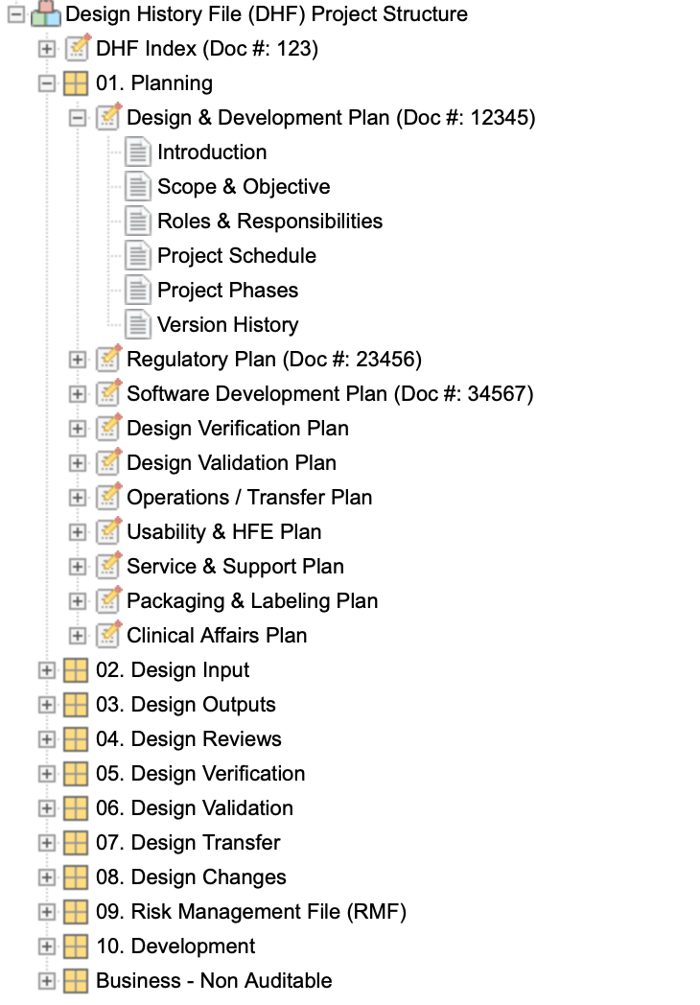Screen dimensions: 700x1005
Task: Click the 01. Planning folder icon
Action: (x=76, y=82)
